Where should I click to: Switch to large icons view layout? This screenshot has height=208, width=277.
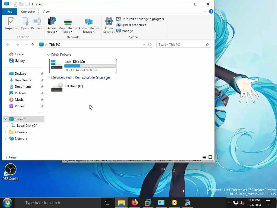210,157
